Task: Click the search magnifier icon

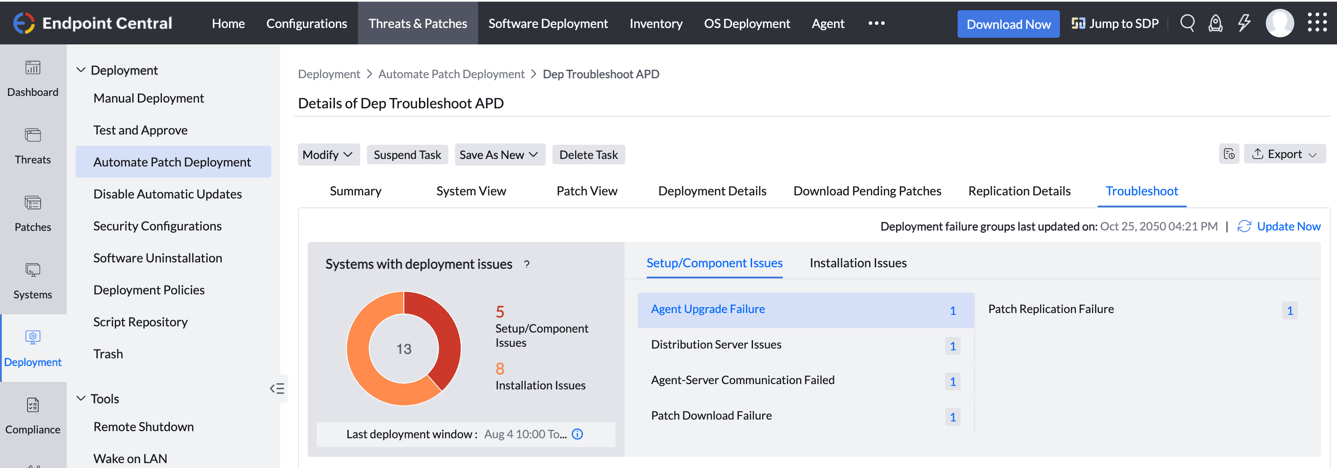Action: (x=1187, y=24)
